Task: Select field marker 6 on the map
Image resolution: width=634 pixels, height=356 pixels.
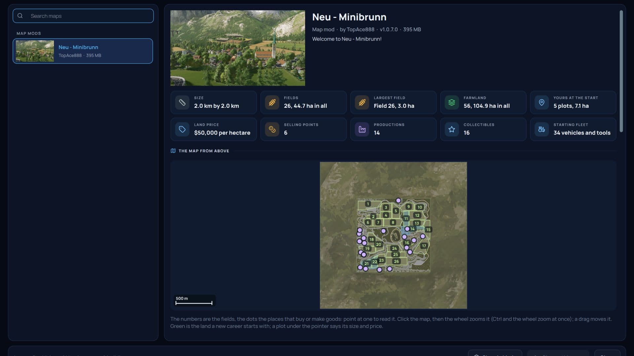Action: click(368, 222)
